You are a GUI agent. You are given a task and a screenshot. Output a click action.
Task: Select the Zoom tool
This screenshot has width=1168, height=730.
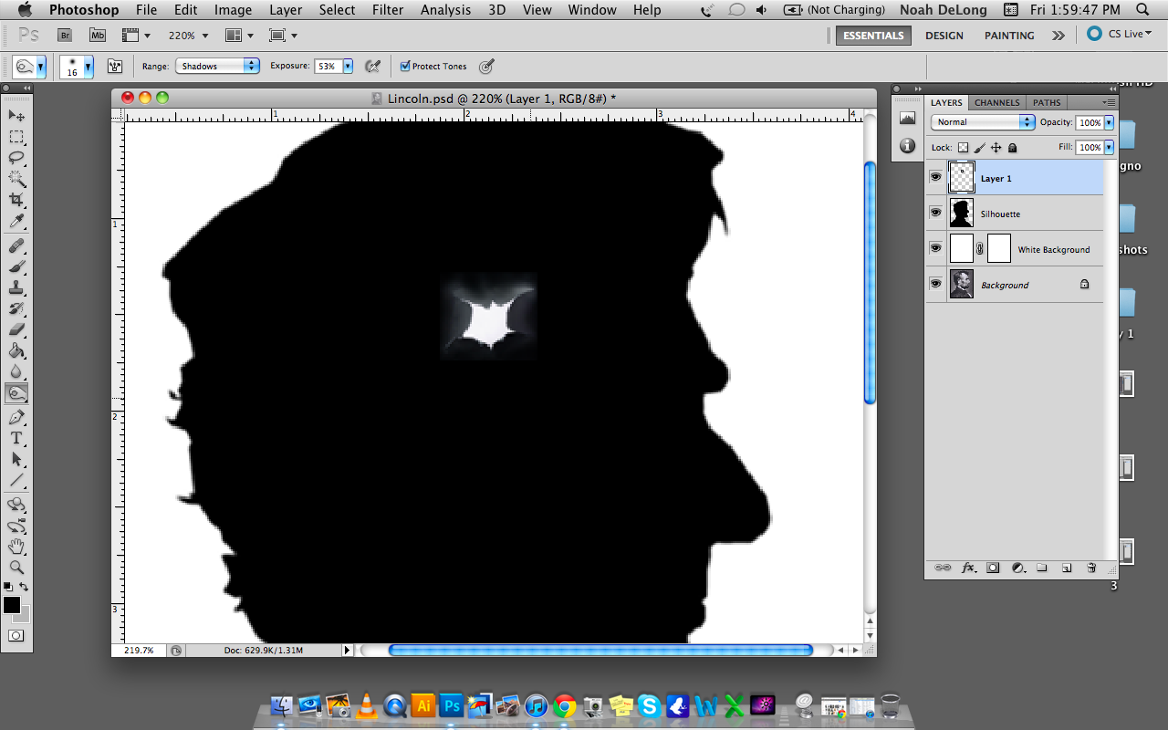pos(16,568)
